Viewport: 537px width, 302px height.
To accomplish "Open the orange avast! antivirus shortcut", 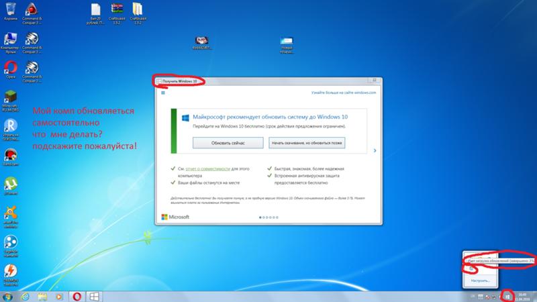I will point(11,217).
